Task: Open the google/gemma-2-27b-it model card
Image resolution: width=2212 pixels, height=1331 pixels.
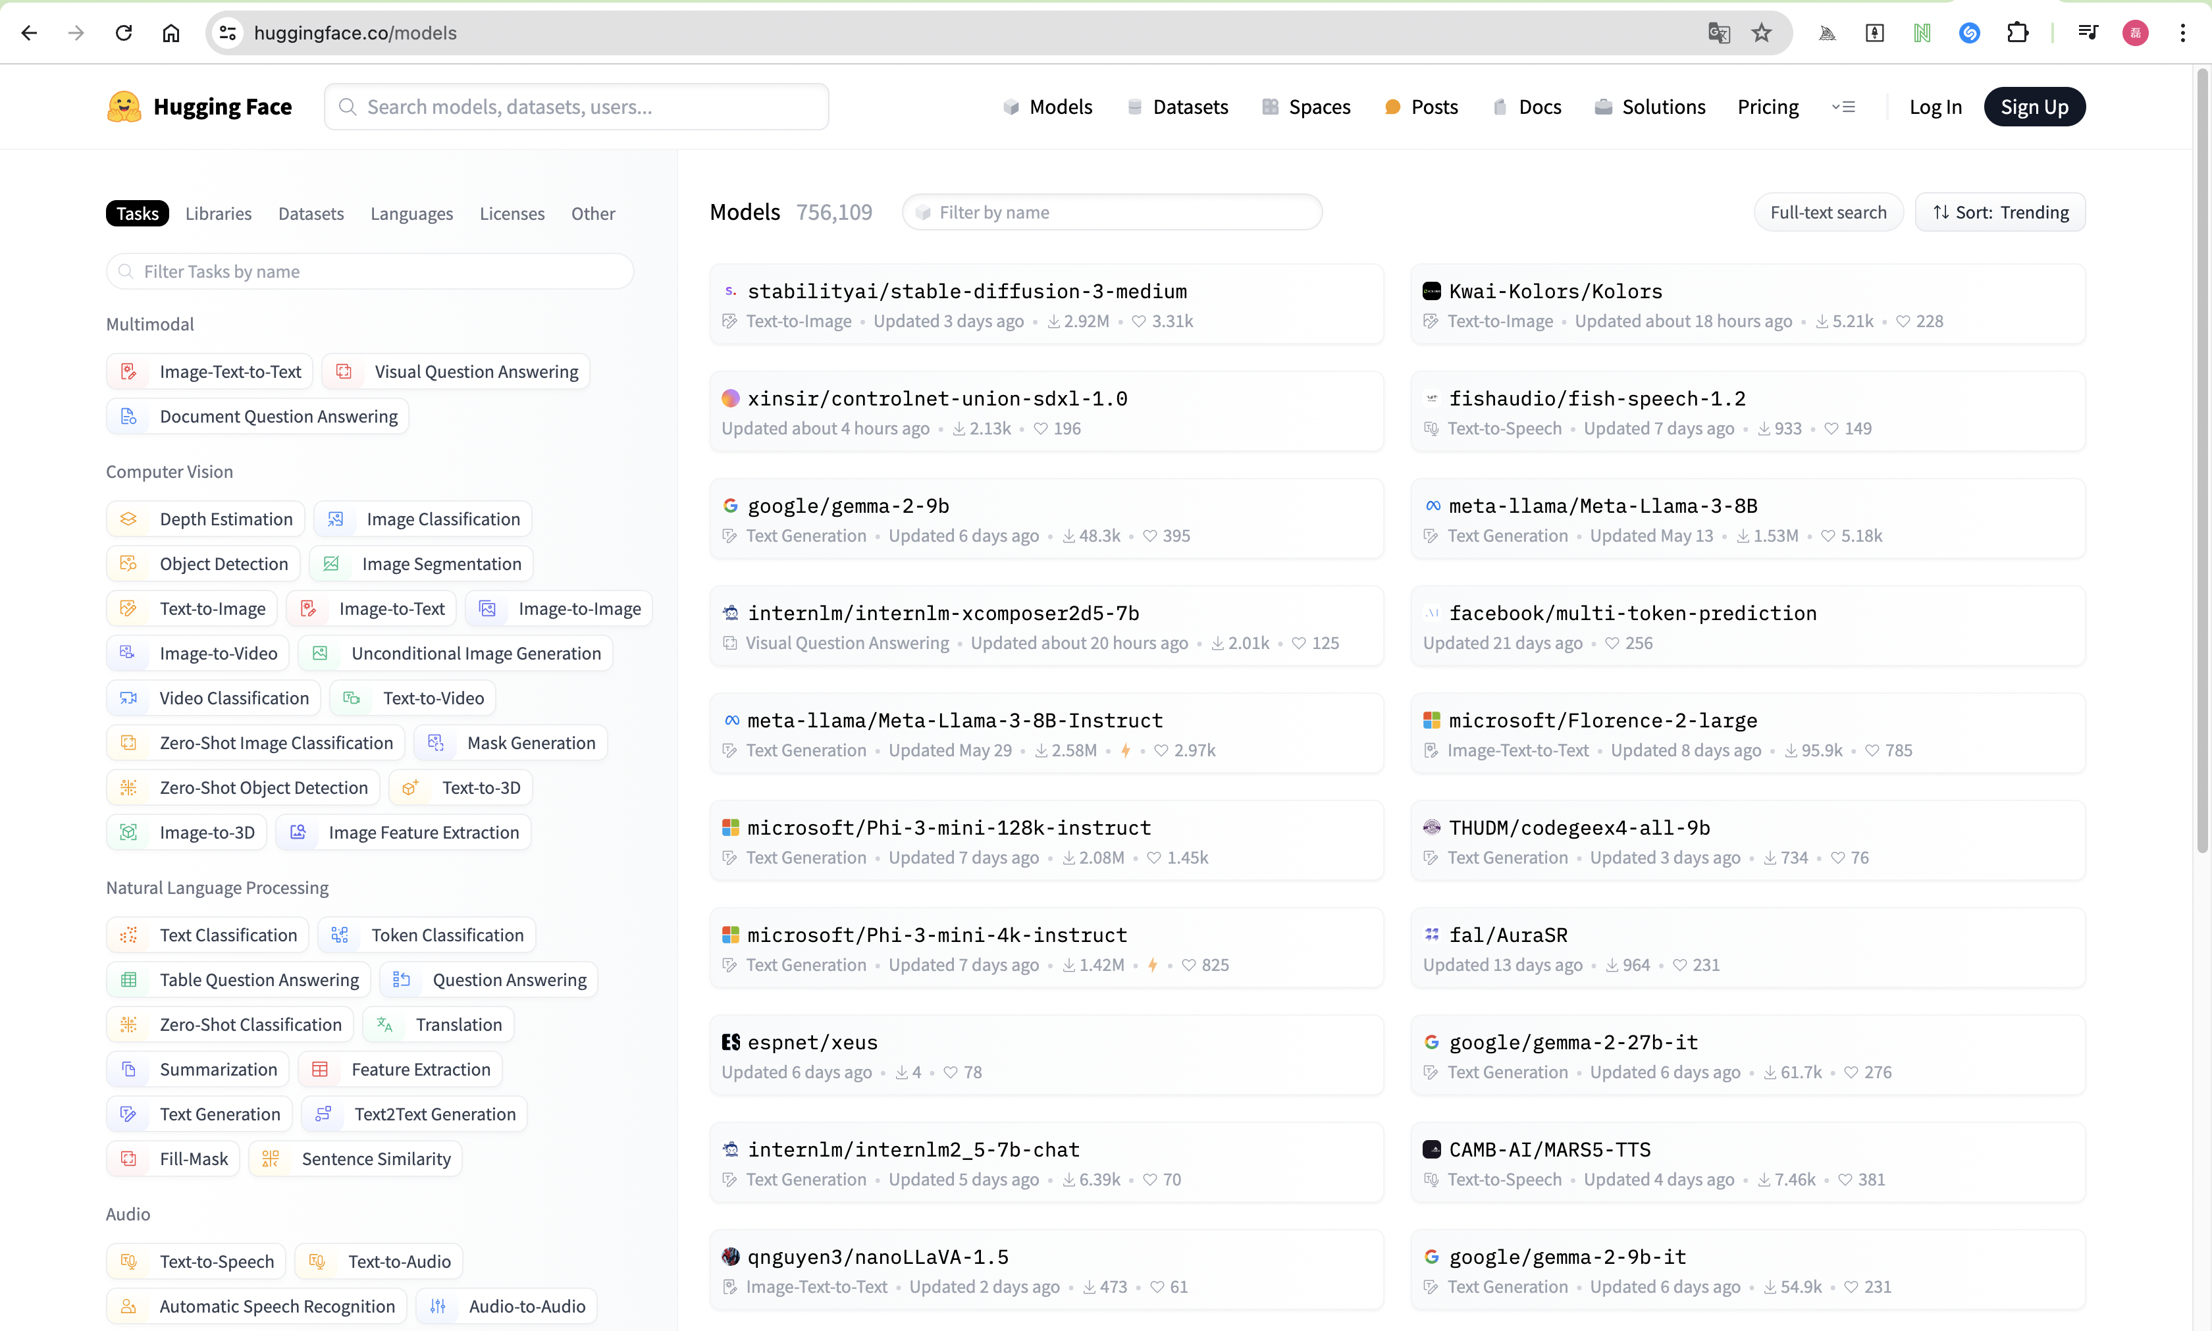Action: [1747, 1055]
